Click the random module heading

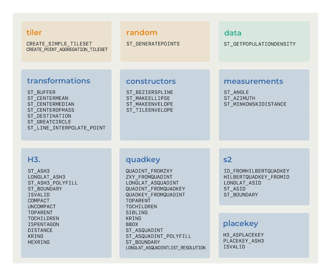point(142,33)
